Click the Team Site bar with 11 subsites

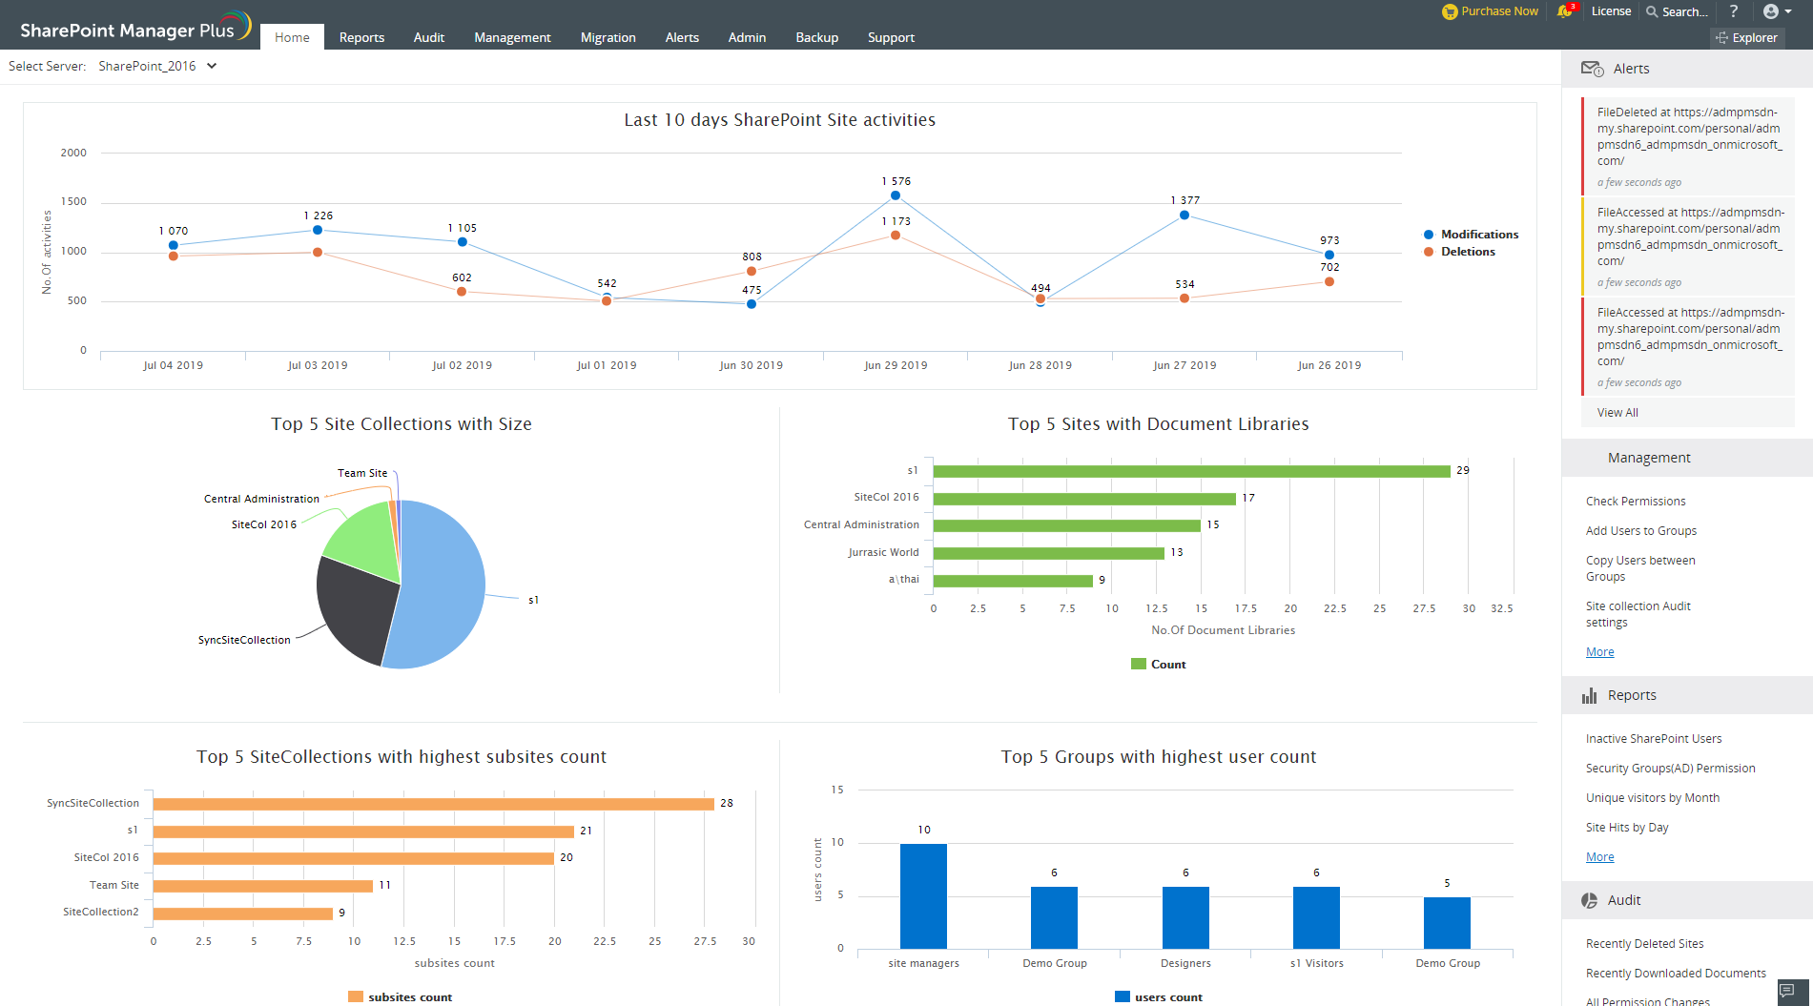[263, 886]
